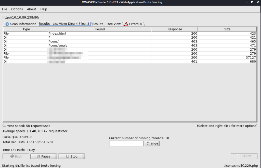
Task: Pause the running scan
Action: click(x=43, y=156)
